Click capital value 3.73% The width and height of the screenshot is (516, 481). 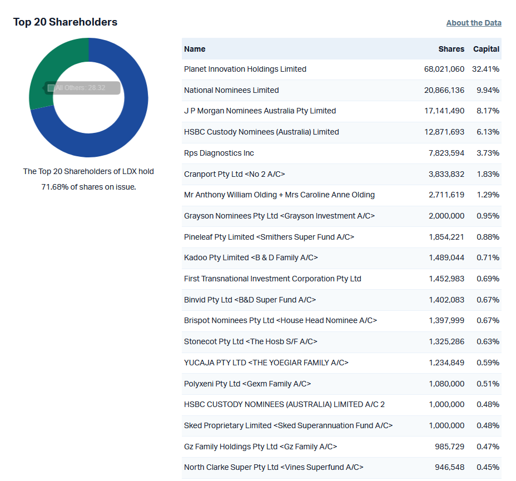pos(488,153)
